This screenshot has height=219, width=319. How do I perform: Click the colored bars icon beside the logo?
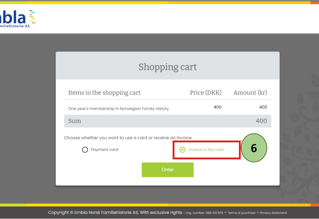click(32, 17)
